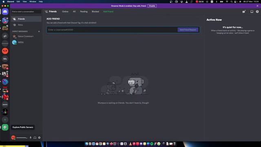The image size is (261, 147).
Task: Open the Edit menu
Action: coord(18,2)
